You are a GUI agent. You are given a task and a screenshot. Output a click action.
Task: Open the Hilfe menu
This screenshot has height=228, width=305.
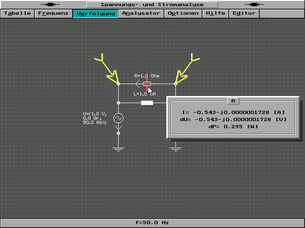[x=216, y=13]
